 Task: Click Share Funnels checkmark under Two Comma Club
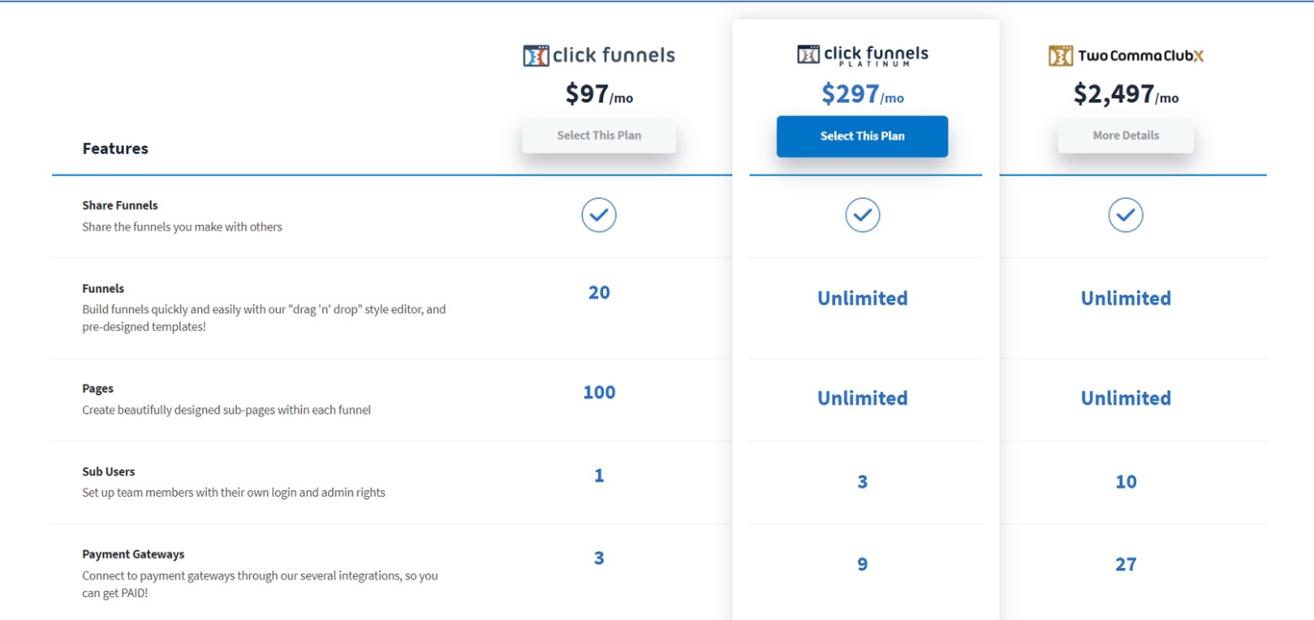[1126, 215]
